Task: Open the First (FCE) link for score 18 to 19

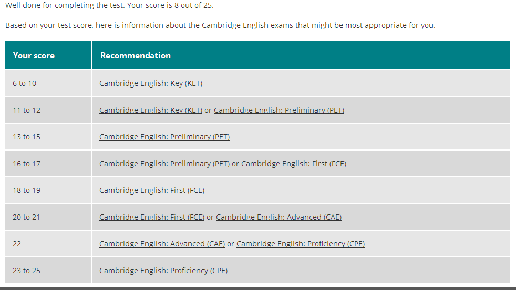Action: click(x=152, y=190)
